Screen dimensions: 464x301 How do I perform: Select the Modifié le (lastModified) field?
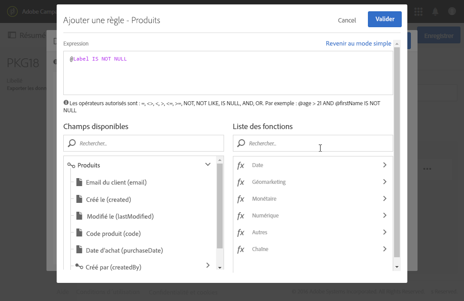click(x=120, y=217)
